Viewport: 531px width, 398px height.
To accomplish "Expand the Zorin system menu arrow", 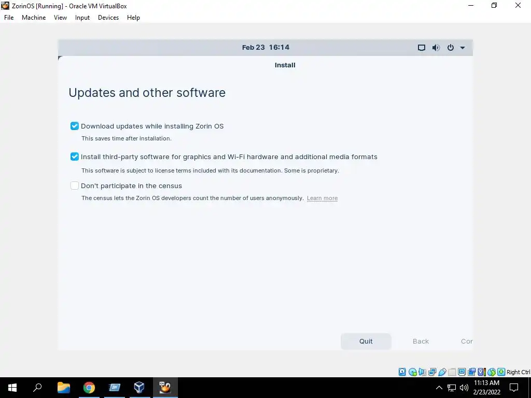I will coord(462,48).
